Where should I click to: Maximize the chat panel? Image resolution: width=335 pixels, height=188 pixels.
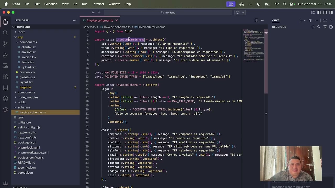325,20
